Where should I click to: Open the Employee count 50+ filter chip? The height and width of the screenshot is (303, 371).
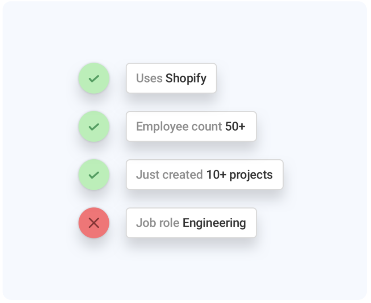tap(191, 126)
